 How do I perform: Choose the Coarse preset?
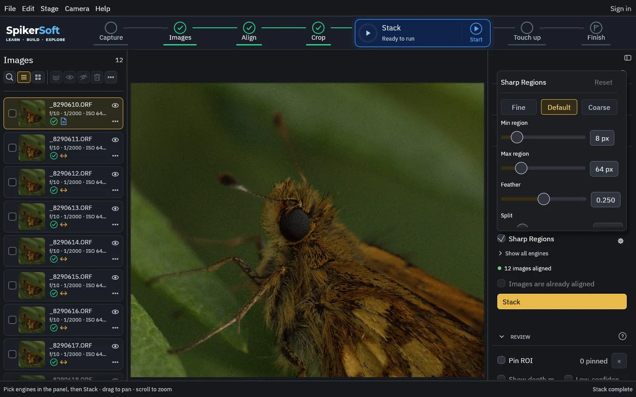(599, 107)
